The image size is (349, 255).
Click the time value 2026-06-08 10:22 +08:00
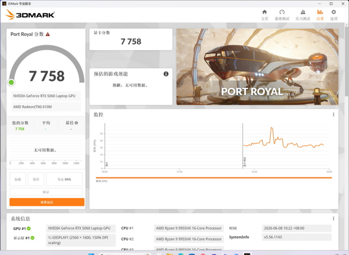tap(297, 228)
